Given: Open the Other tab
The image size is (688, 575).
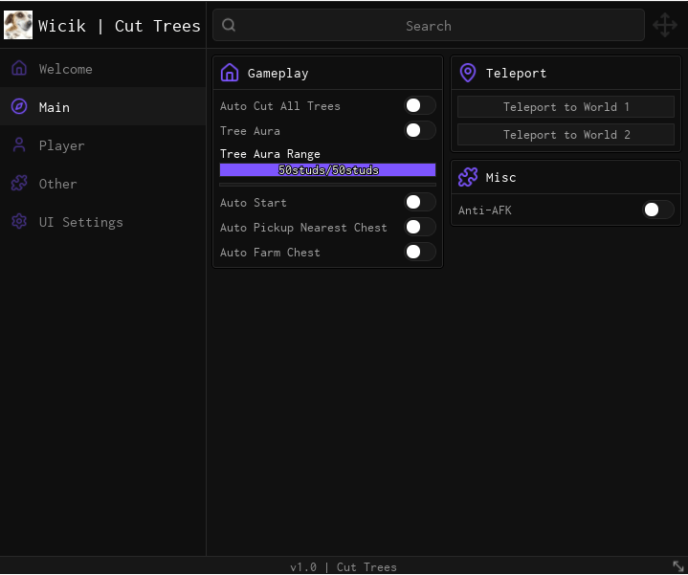Looking at the screenshot, I should 103,184.
